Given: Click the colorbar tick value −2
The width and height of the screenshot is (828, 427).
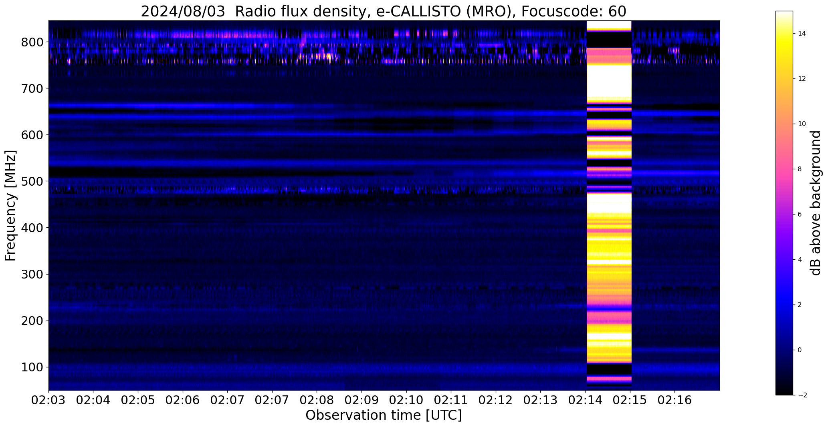Looking at the screenshot, I should 802,395.
